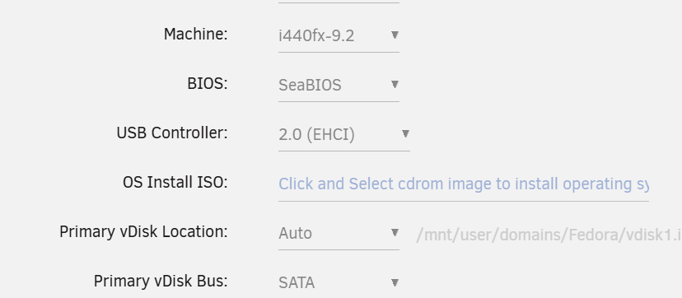Click the word EHCI in USB value
The image size is (682, 298).
pyautogui.click(x=330, y=135)
